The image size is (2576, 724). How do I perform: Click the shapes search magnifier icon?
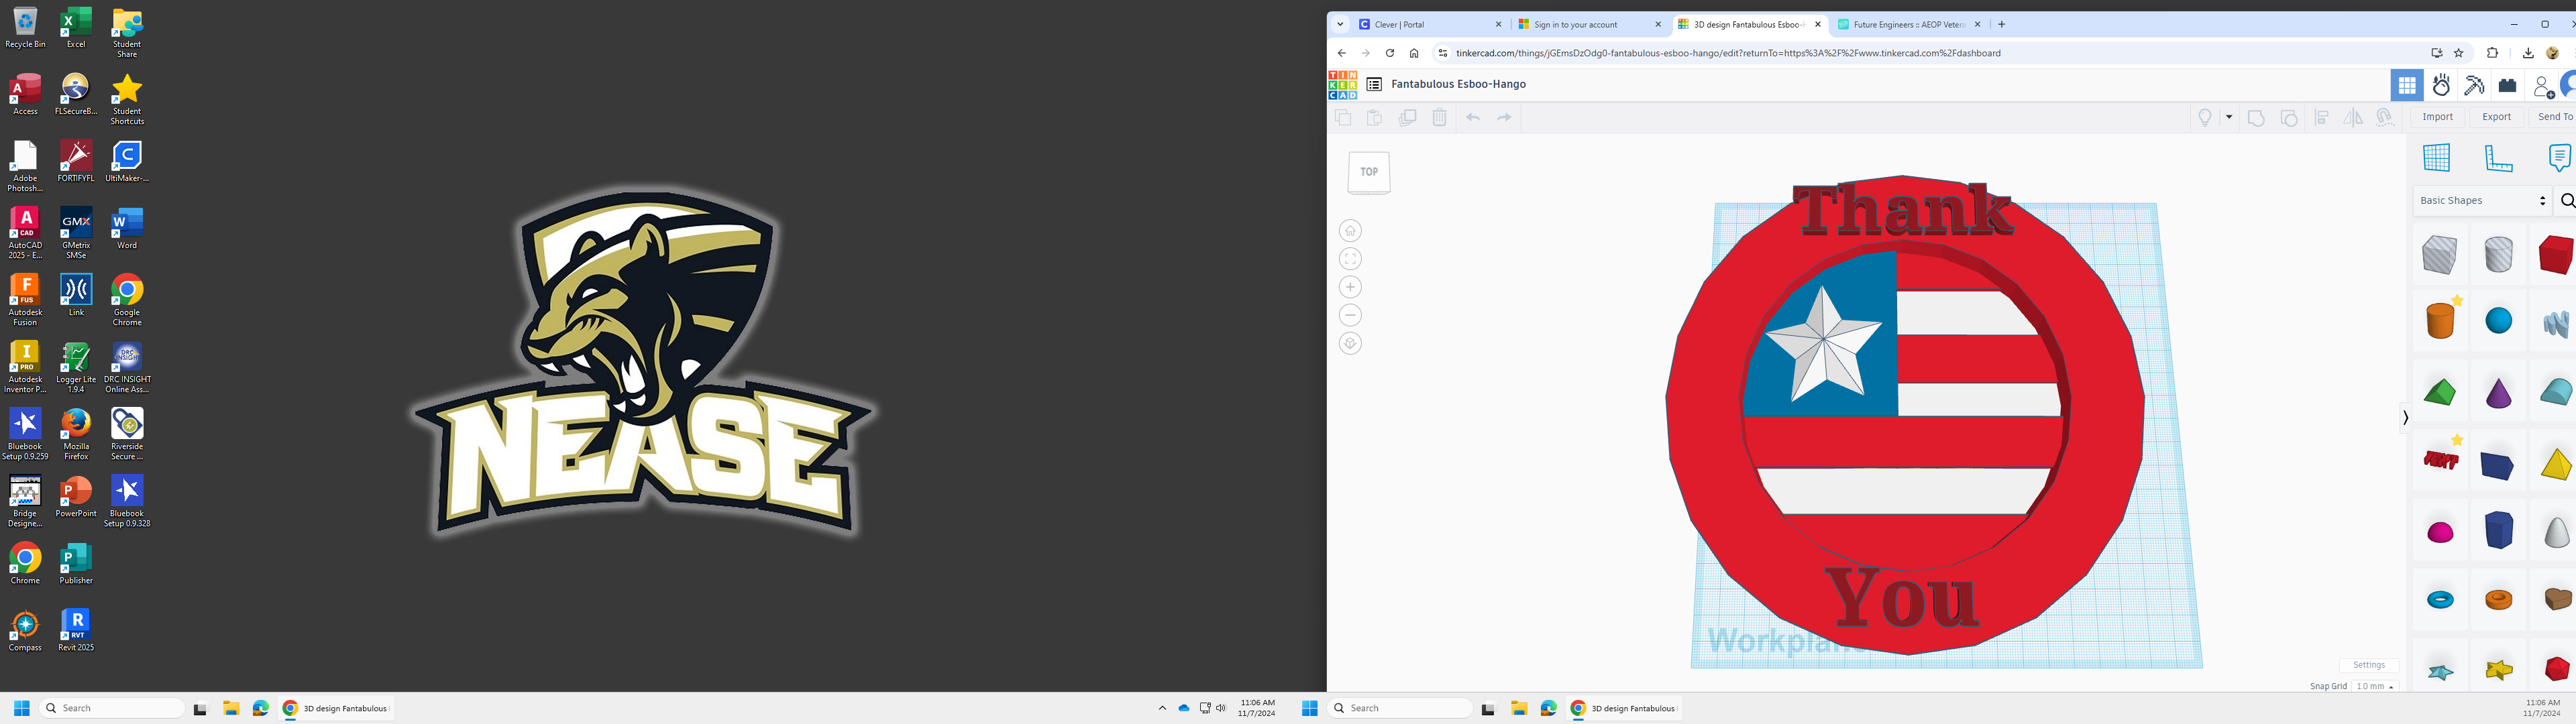pos(2567,201)
